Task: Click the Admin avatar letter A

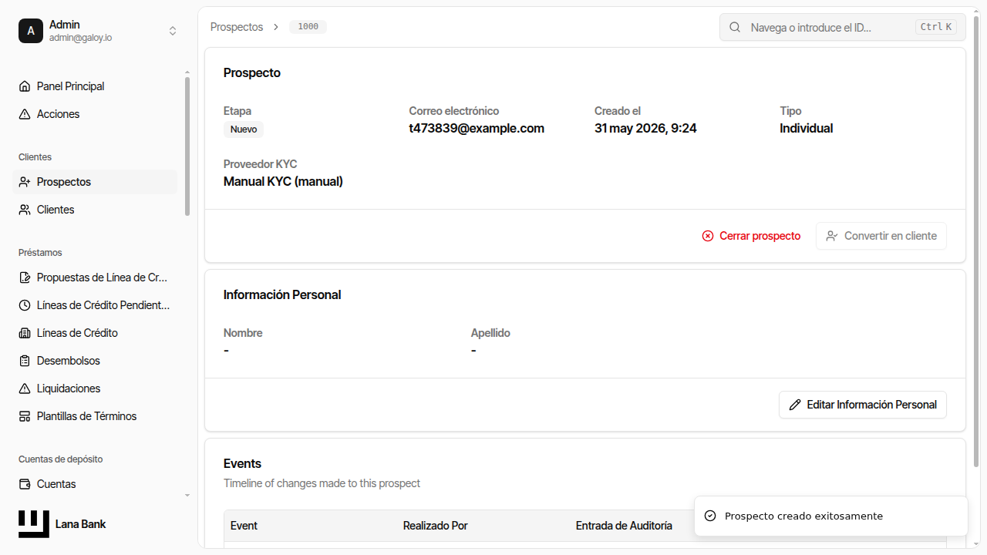Action: (31, 31)
